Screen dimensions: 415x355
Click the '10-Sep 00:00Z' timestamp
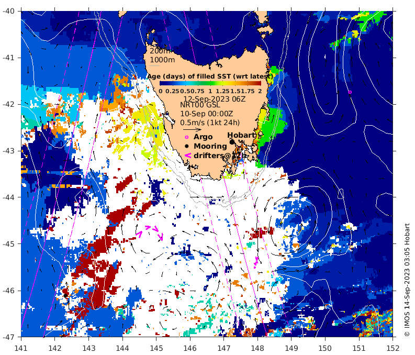(206, 114)
